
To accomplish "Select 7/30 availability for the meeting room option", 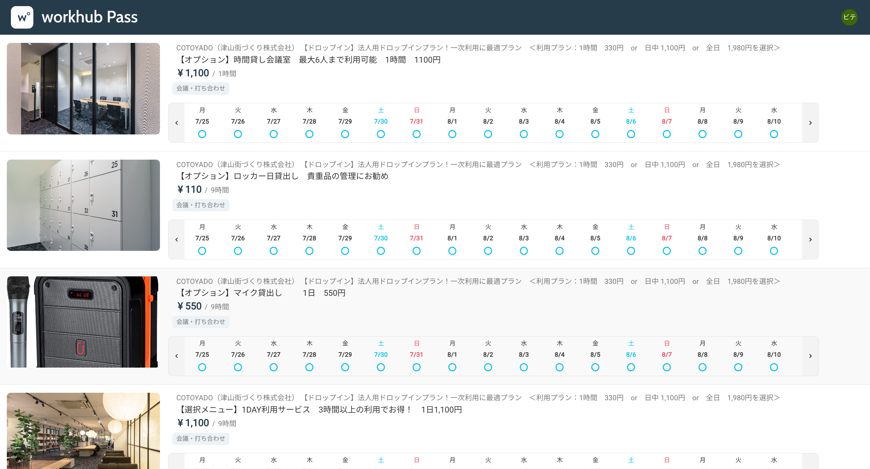I will point(381,134).
